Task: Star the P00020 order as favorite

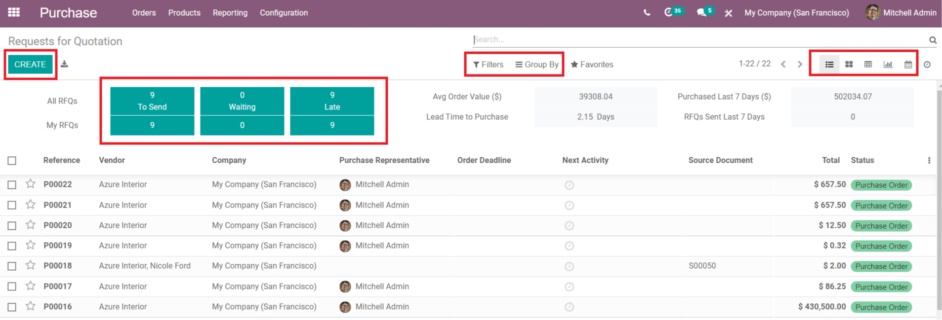Action: (x=31, y=225)
